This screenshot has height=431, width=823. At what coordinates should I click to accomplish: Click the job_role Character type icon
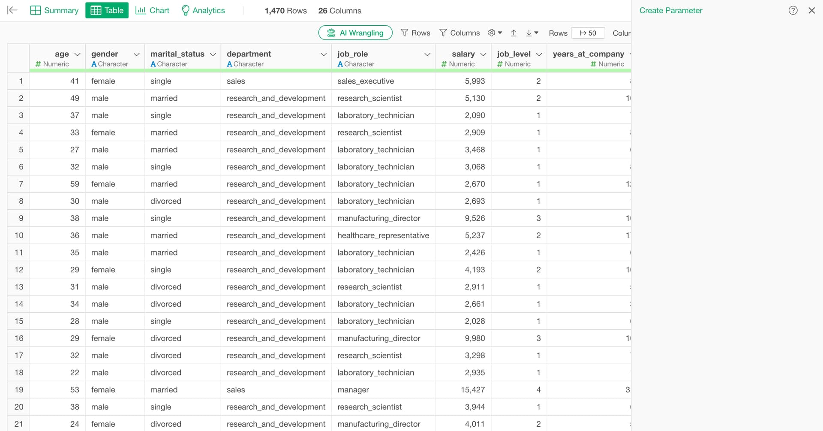[340, 64]
